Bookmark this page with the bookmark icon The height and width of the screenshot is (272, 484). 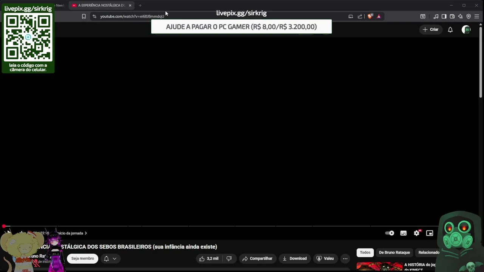[84, 16]
